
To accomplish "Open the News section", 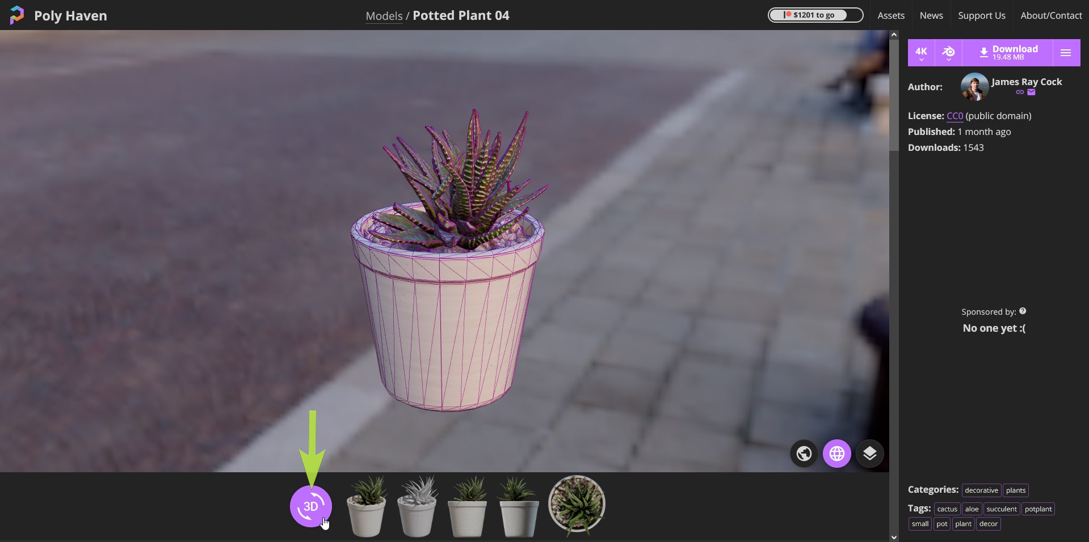I will tap(931, 15).
